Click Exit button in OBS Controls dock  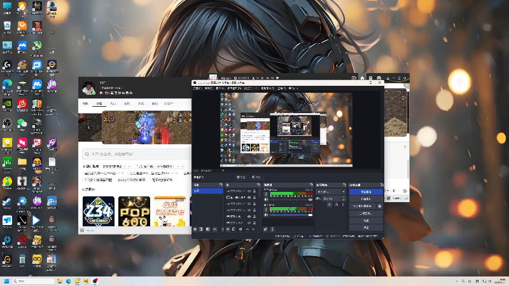tap(366, 228)
